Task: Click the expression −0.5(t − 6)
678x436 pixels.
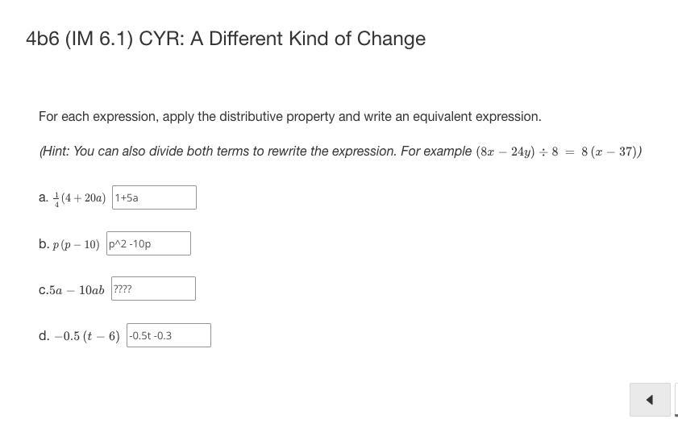Action: tap(87, 336)
